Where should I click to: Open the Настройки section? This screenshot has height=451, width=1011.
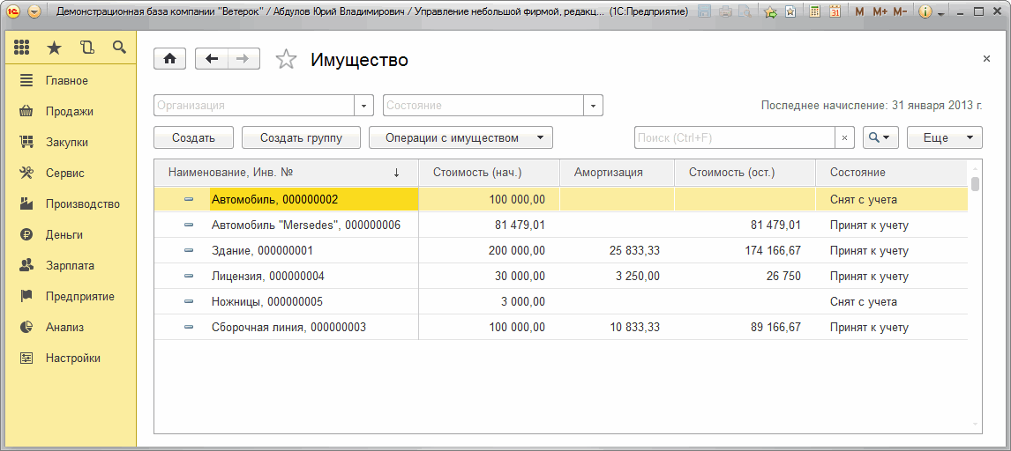[71, 359]
